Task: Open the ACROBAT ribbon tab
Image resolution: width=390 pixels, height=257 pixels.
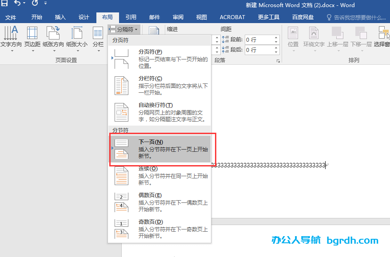Action: (x=231, y=17)
